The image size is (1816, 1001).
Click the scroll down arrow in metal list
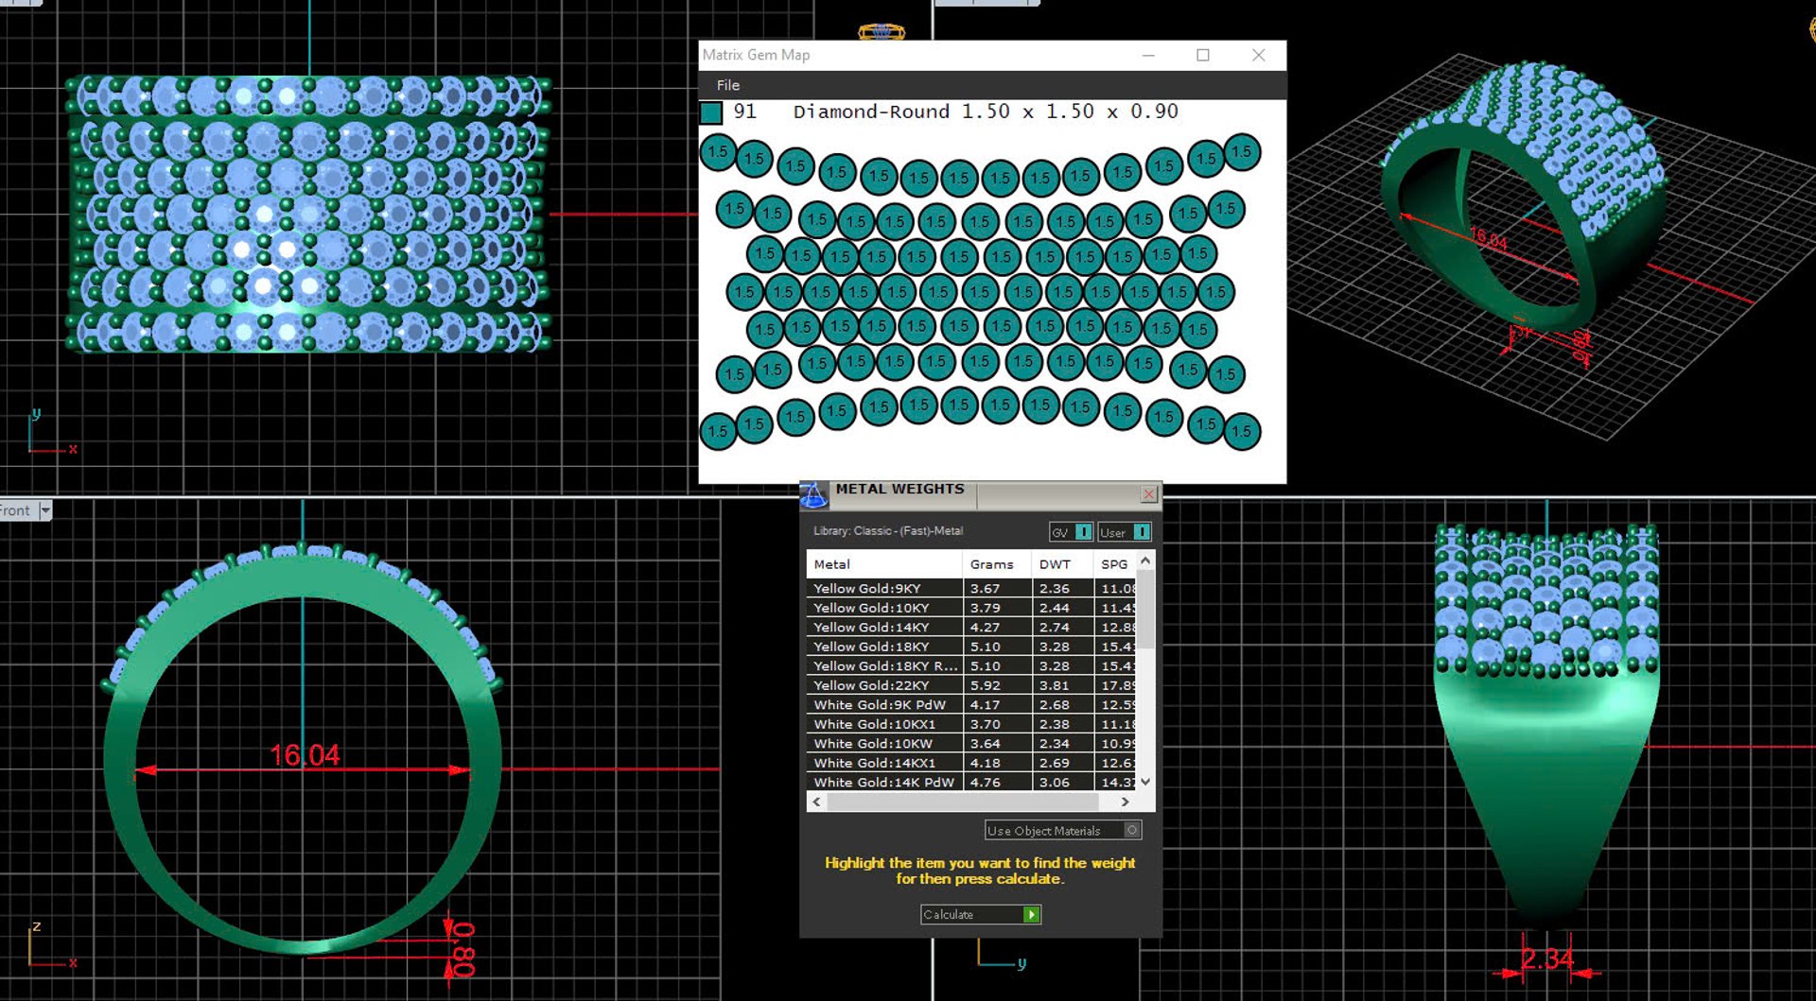pos(1145,782)
